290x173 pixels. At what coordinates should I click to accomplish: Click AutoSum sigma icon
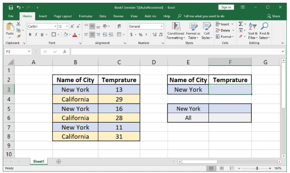(x=240, y=24)
